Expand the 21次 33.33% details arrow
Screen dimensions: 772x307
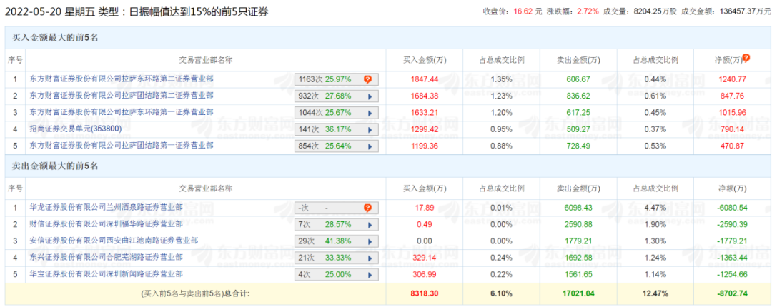coord(370,258)
